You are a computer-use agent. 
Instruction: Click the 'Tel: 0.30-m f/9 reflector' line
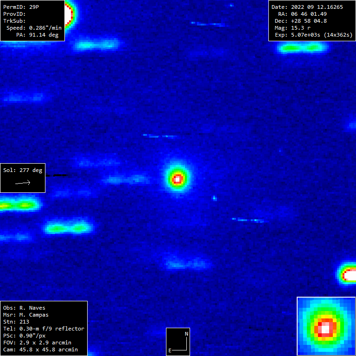point(44,329)
